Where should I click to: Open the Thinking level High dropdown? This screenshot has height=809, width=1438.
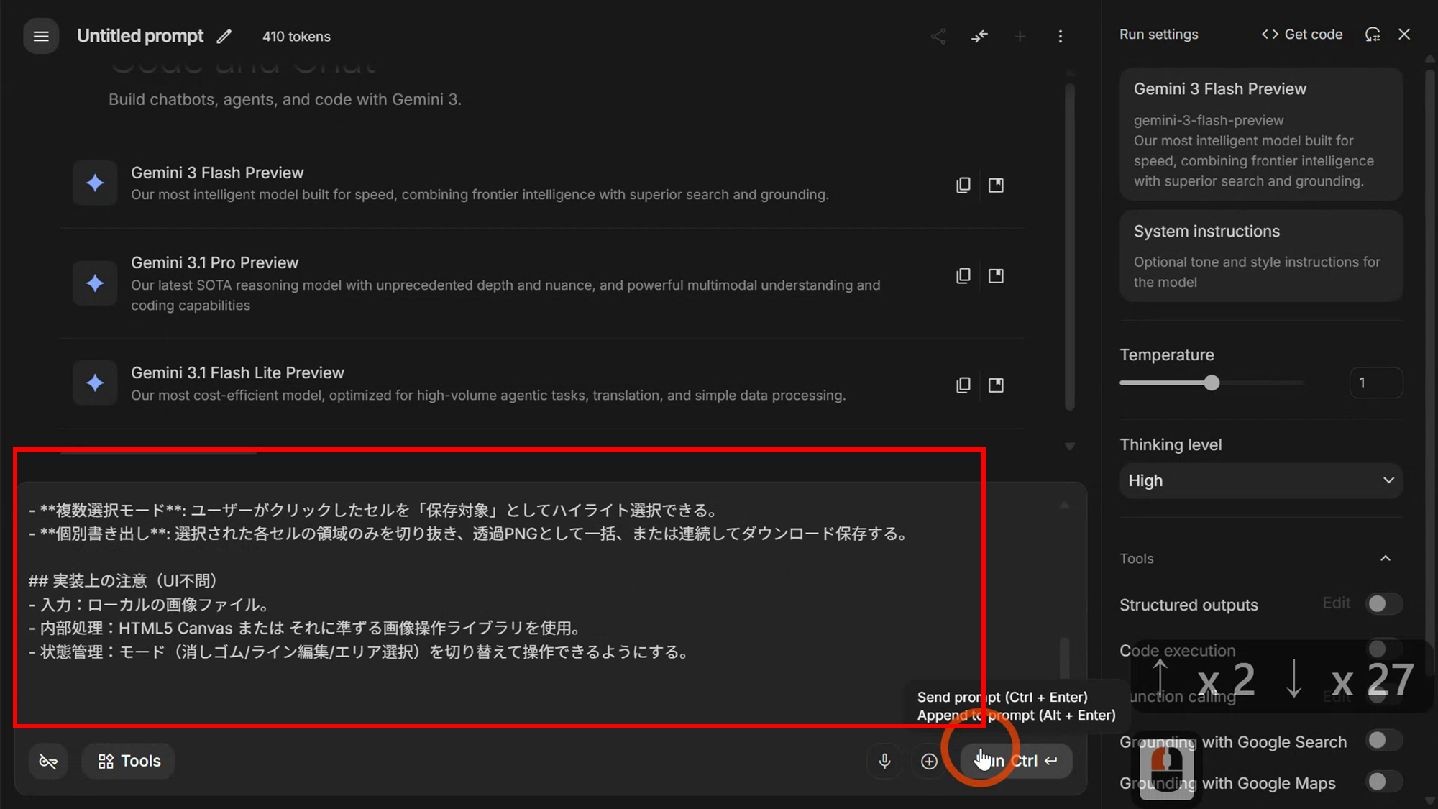[1261, 480]
